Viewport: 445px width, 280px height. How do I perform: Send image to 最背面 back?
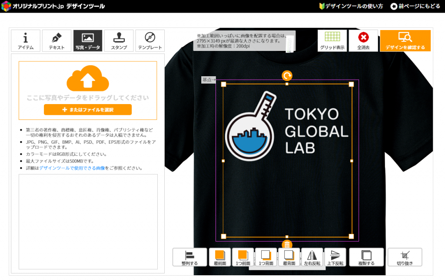tap(289, 257)
